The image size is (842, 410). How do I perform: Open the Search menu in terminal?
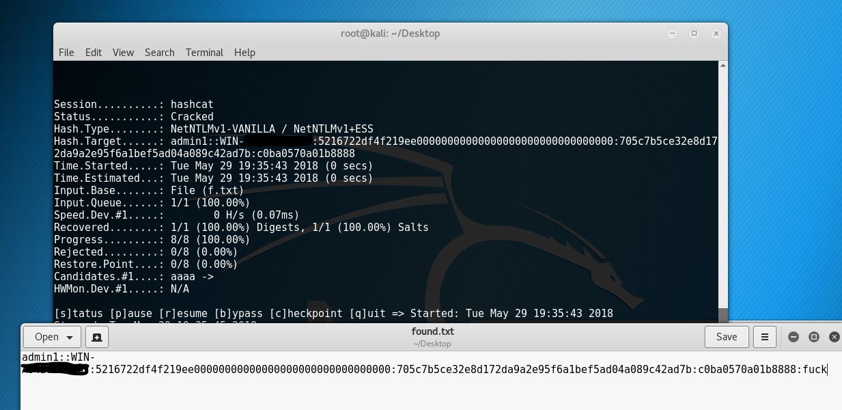tap(160, 53)
